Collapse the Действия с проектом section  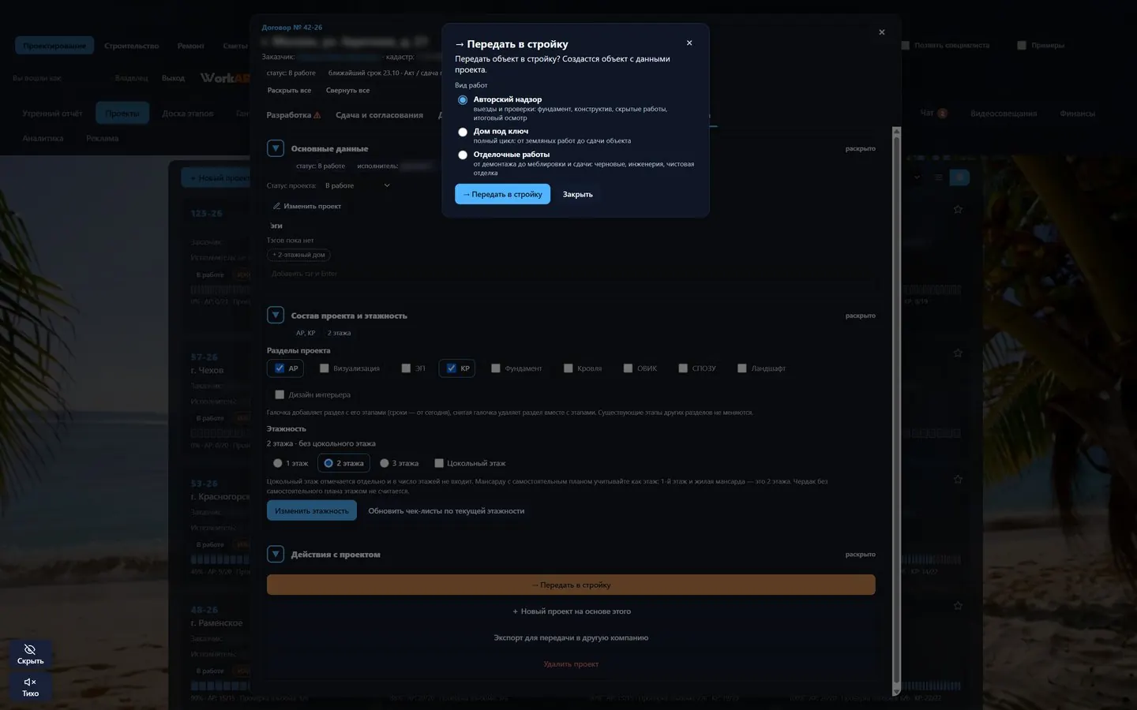coord(276,555)
